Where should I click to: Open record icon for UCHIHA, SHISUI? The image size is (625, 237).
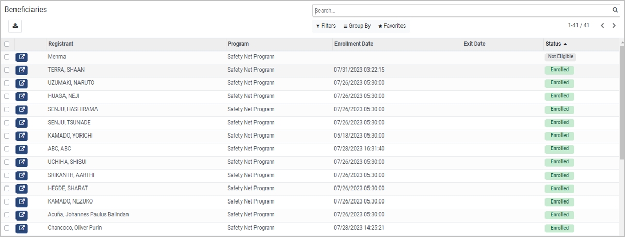22,162
